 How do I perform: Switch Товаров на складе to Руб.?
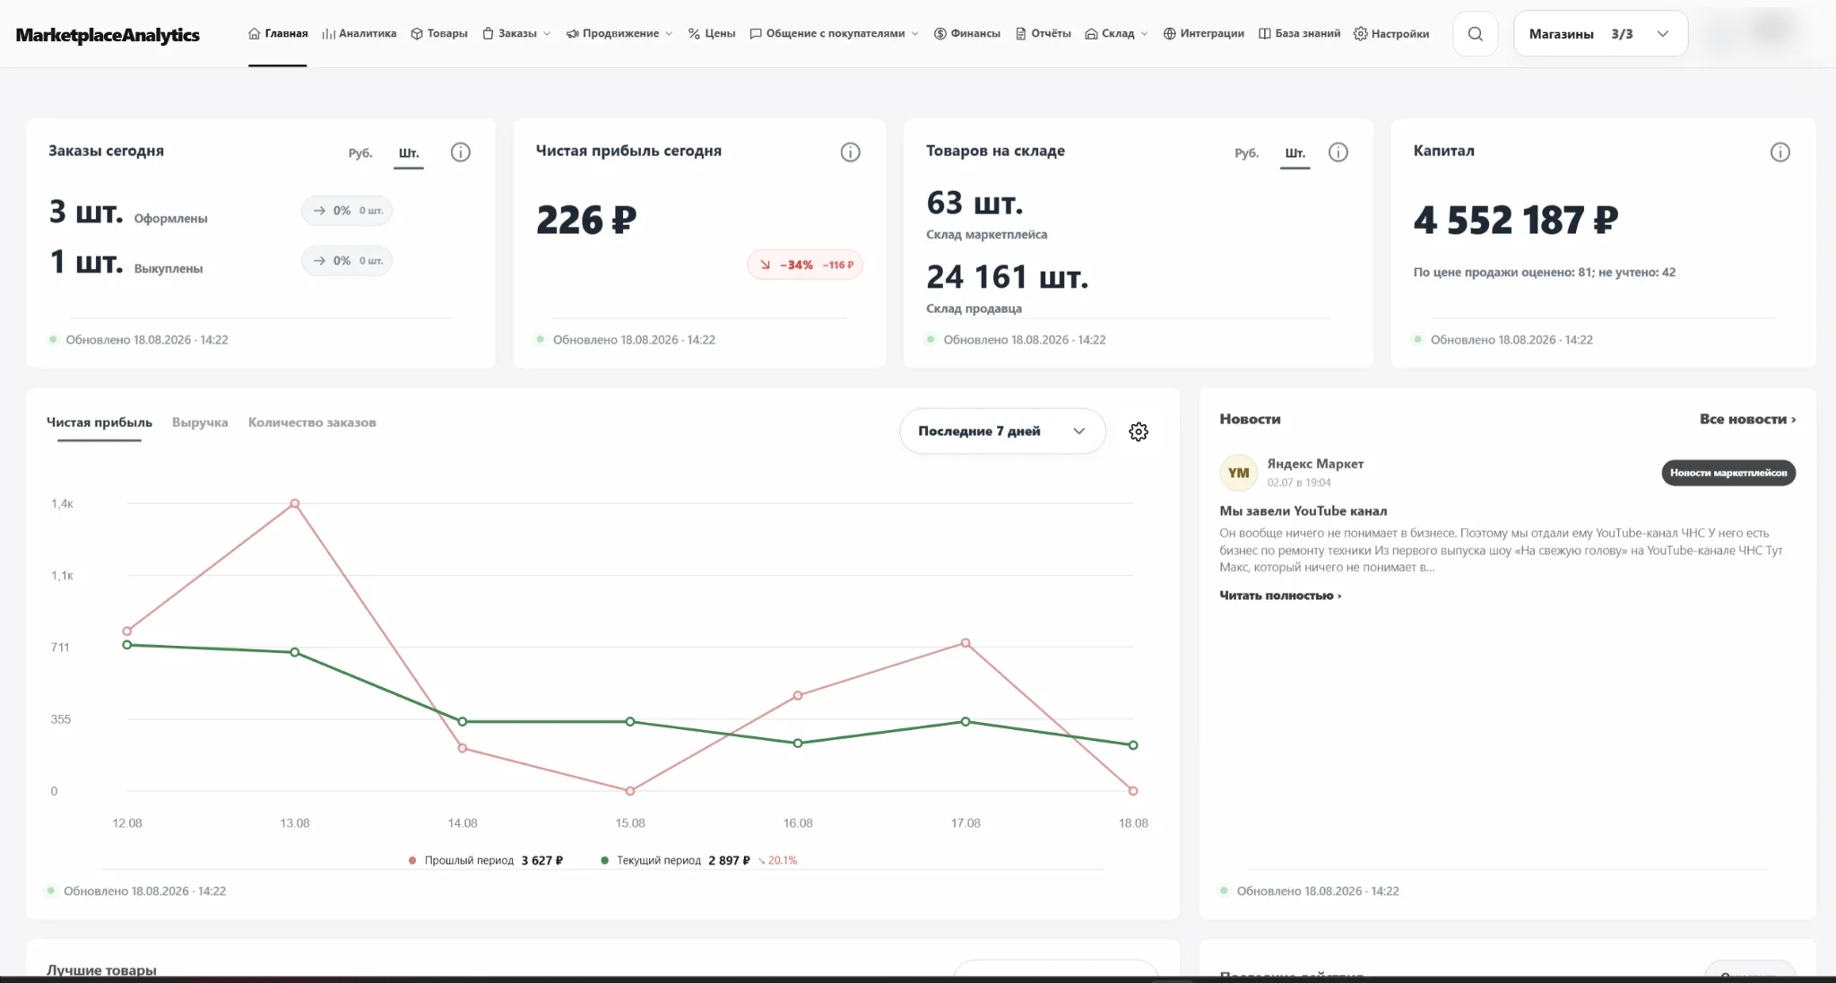coord(1246,153)
